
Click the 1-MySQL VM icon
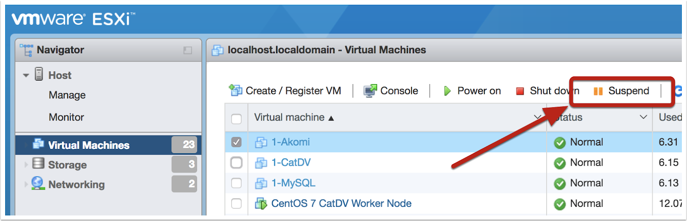261,184
